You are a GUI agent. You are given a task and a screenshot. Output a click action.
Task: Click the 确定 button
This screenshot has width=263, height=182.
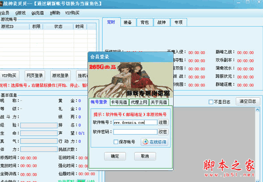[115, 156]
